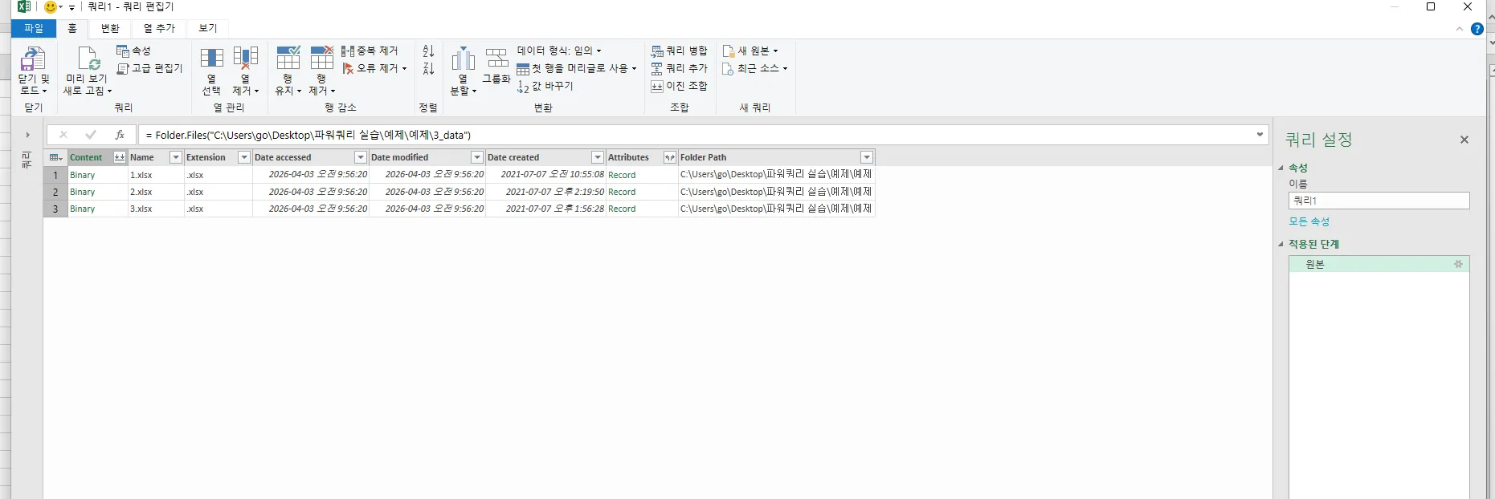Image resolution: width=1495 pixels, height=499 pixels.
Task: Click the gear icon on the 원본 step
Action: point(1458,264)
